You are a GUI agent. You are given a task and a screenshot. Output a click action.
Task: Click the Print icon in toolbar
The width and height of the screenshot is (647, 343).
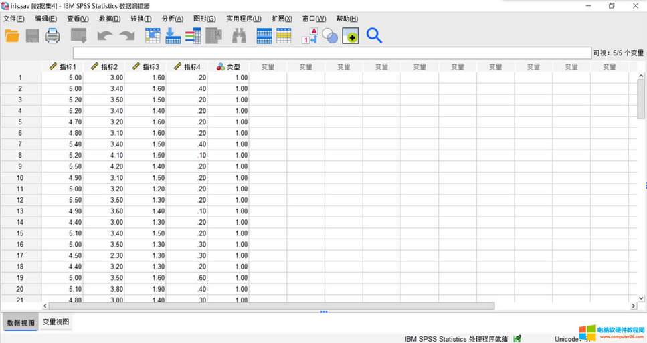point(53,36)
